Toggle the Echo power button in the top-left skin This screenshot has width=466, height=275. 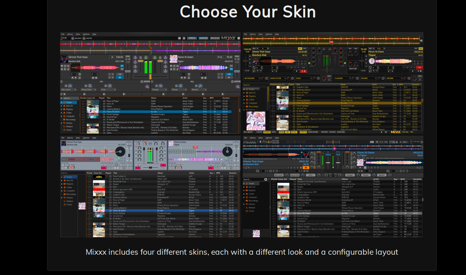106,86
